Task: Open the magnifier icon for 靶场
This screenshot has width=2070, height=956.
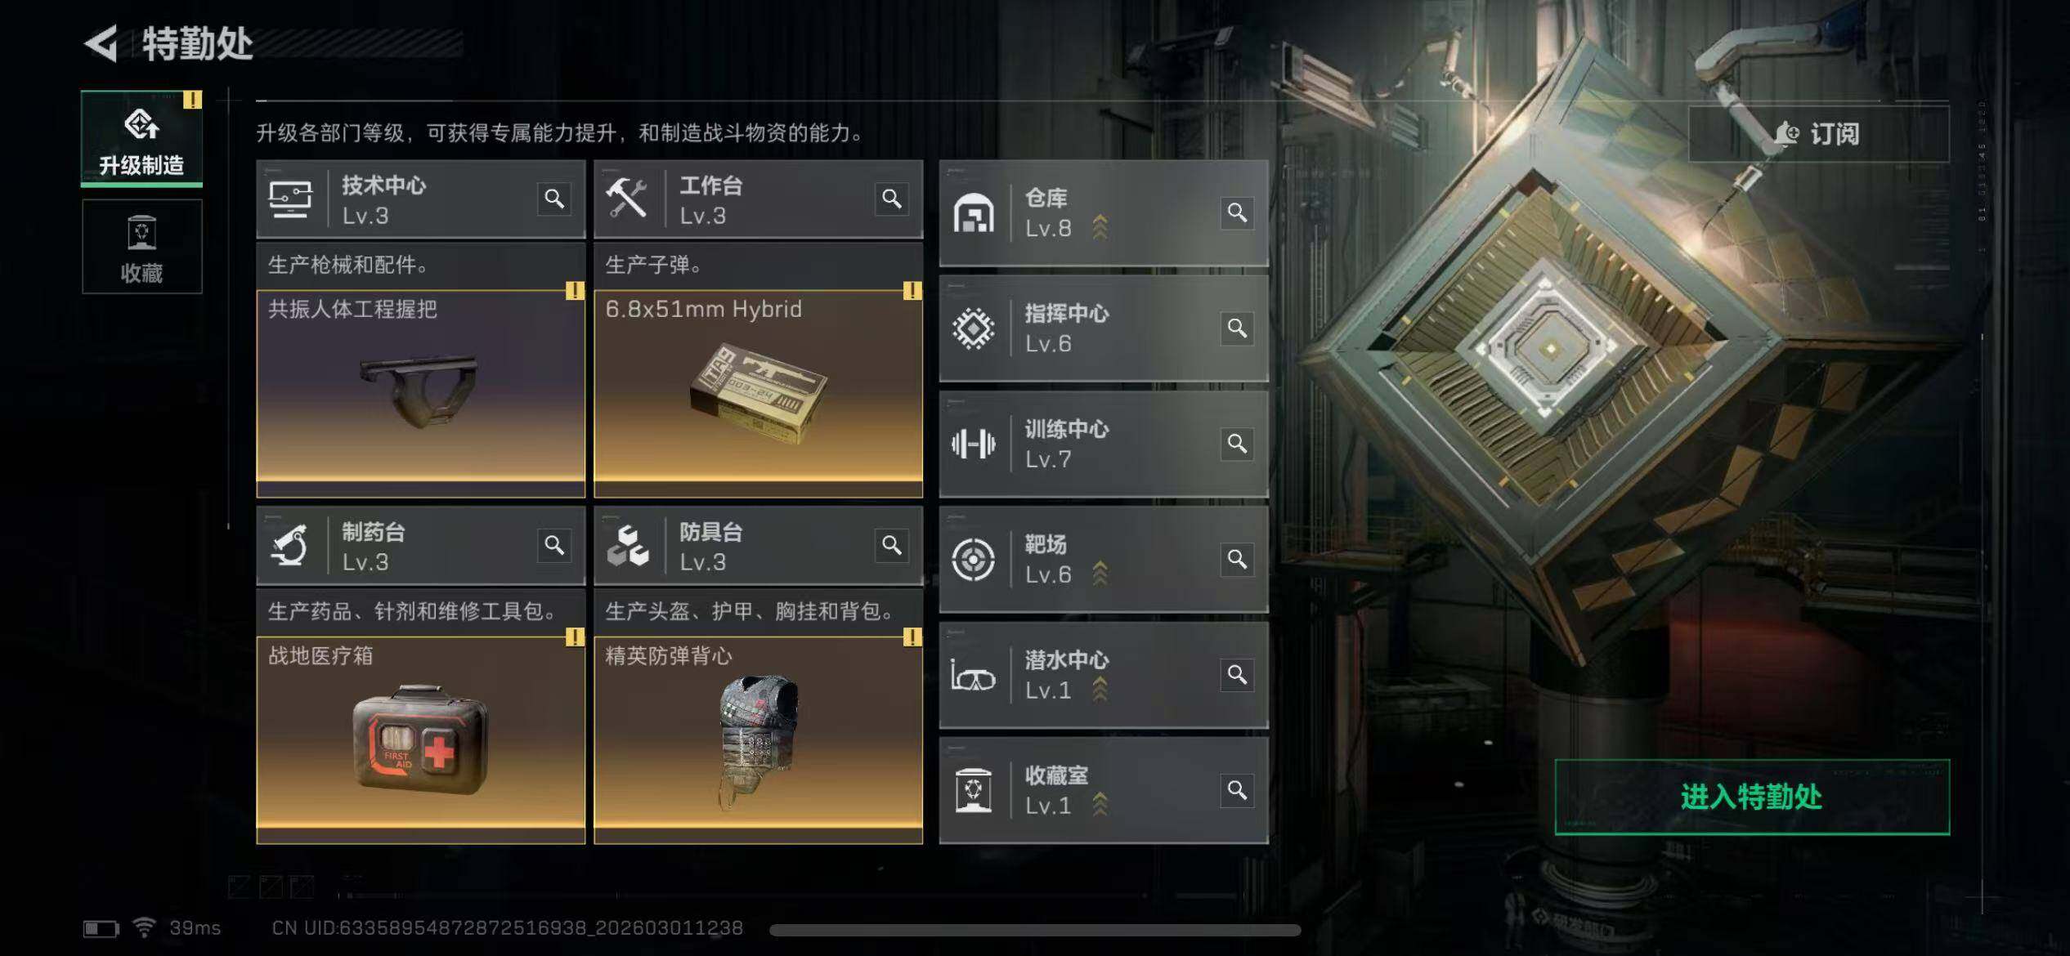Action: (1237, 559)
